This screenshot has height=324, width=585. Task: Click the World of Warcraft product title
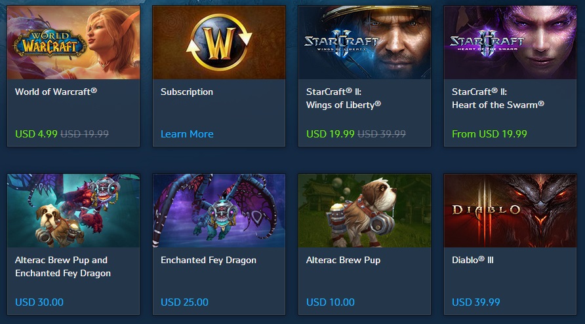click(56, 92)
